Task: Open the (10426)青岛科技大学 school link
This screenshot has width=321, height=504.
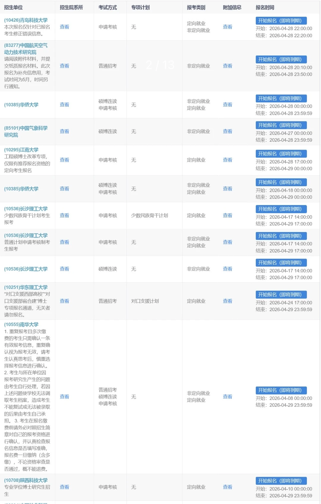Action: 26,20
